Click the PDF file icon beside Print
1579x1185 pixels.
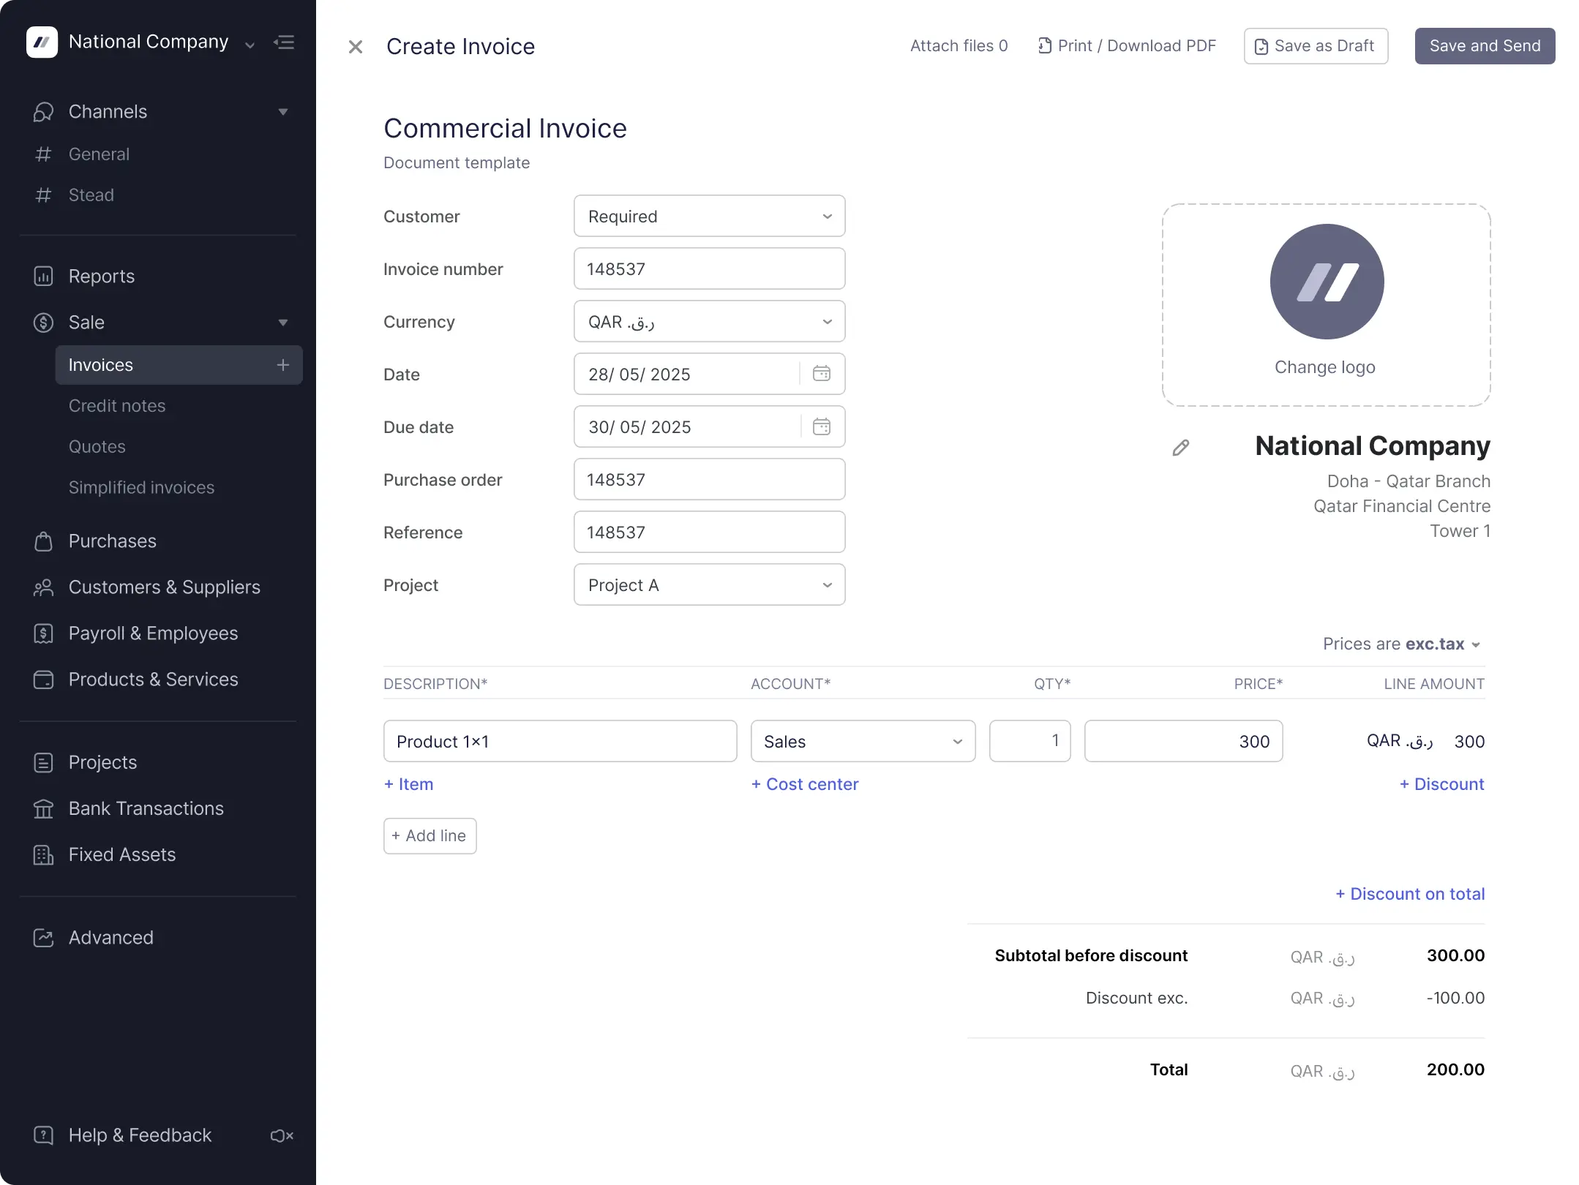[x=1045, y=46]
